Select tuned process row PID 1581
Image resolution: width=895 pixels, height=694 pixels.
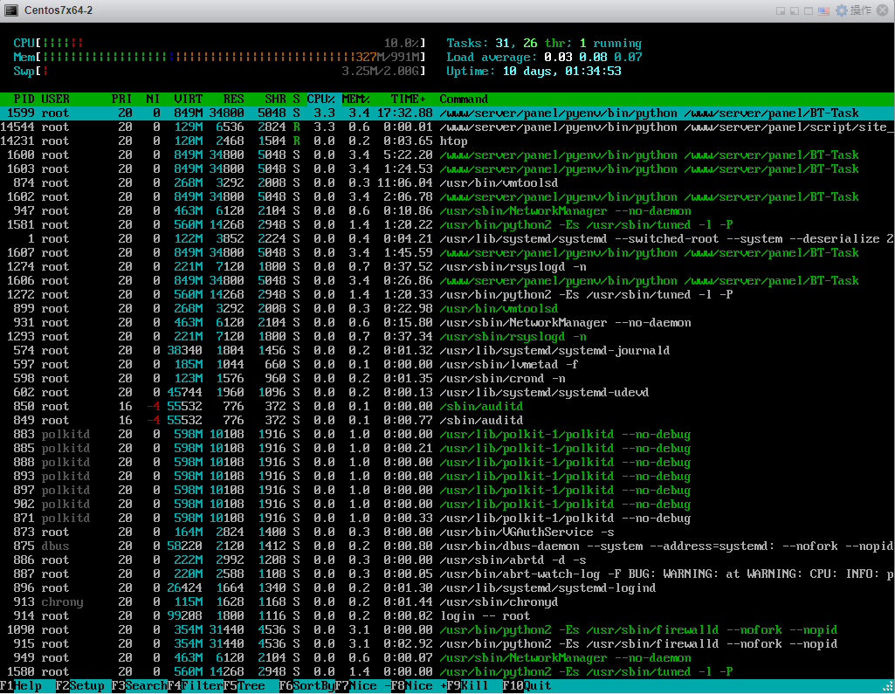pos(447,225)
